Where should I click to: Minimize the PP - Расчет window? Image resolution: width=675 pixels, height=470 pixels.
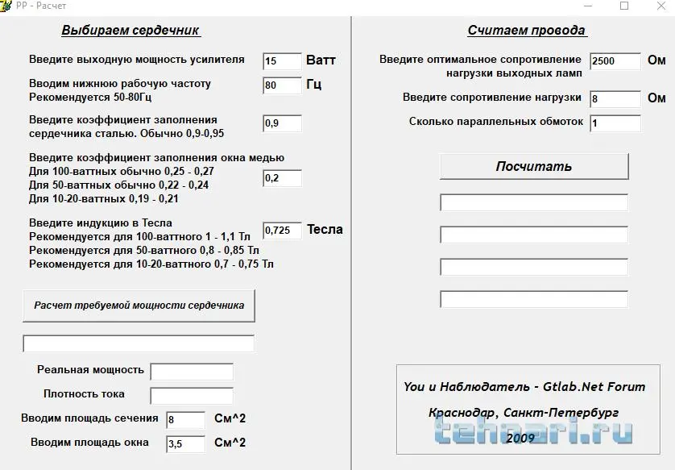587,6
